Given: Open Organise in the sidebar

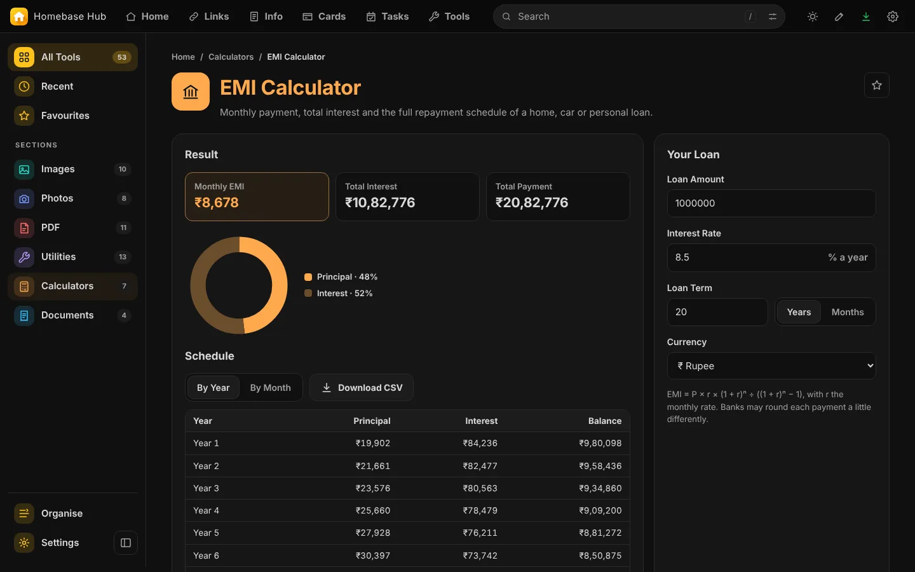Looking at the screenshot, I should 72,514.
